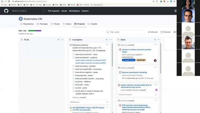Image resolution: width=200 pixels, height=113 pixels.
Task: Check external-snapshotter - xing-yang checkbox
Action: 73,69
